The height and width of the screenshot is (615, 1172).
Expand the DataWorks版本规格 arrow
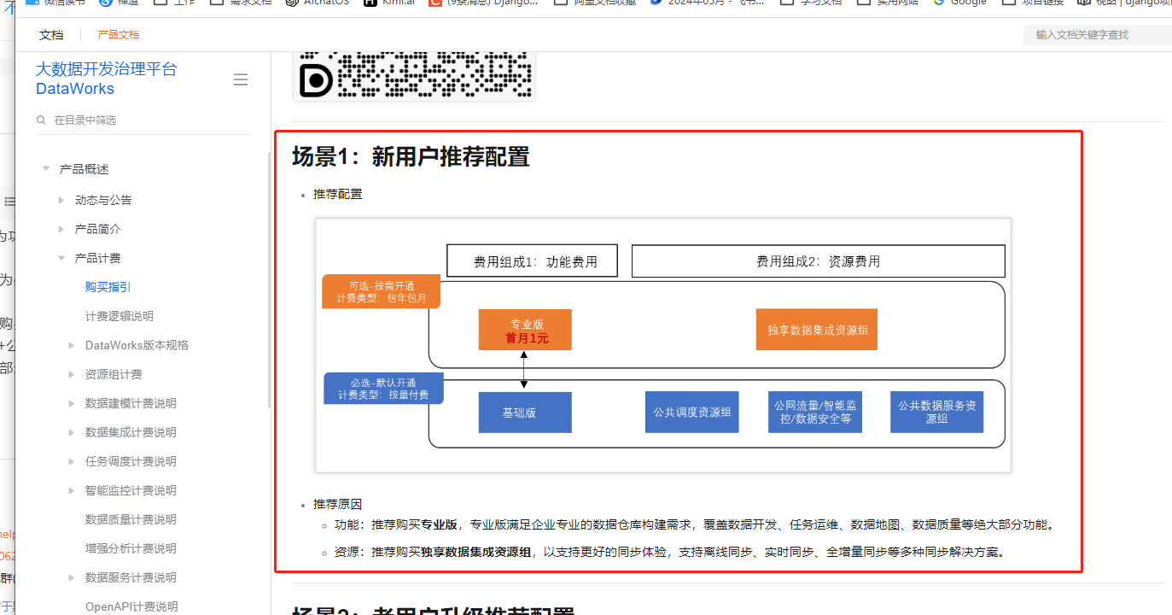point(72,345)
